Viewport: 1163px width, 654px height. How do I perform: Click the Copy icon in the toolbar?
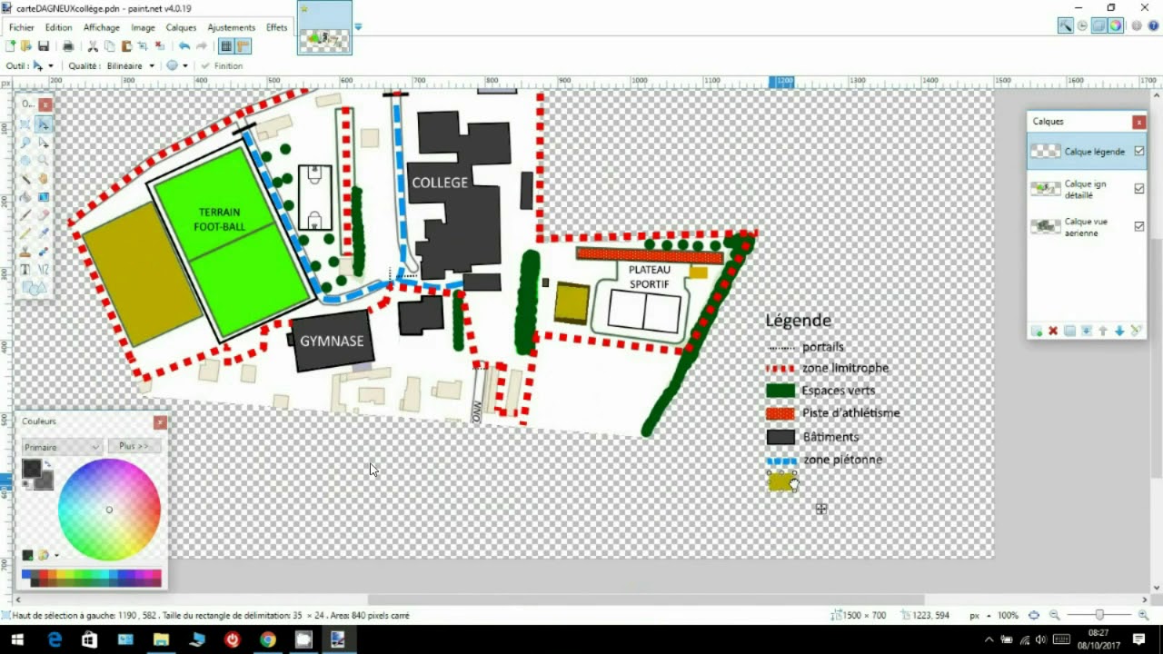[x=109, y=46]
